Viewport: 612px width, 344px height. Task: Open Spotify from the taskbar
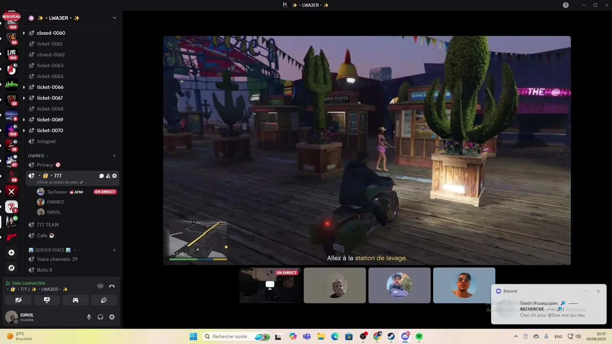419,336
